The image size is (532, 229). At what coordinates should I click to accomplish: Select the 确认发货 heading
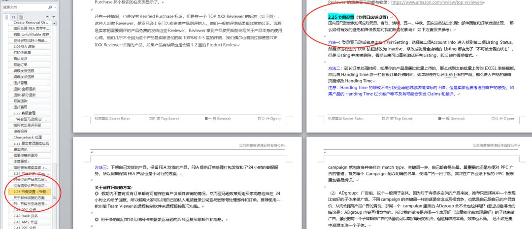click(30, 59)
